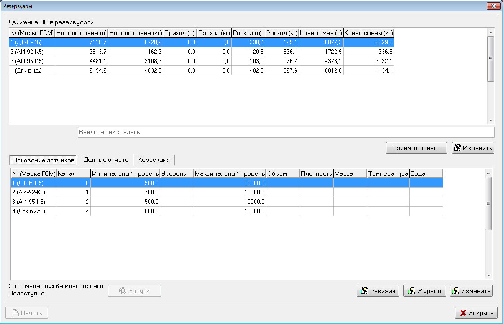
Task: Open the Коррекция tab
Action: (x=154, y=160)
